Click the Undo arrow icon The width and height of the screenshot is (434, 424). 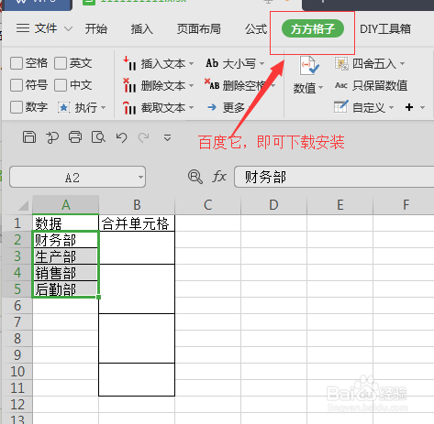(x=121, y=137)
